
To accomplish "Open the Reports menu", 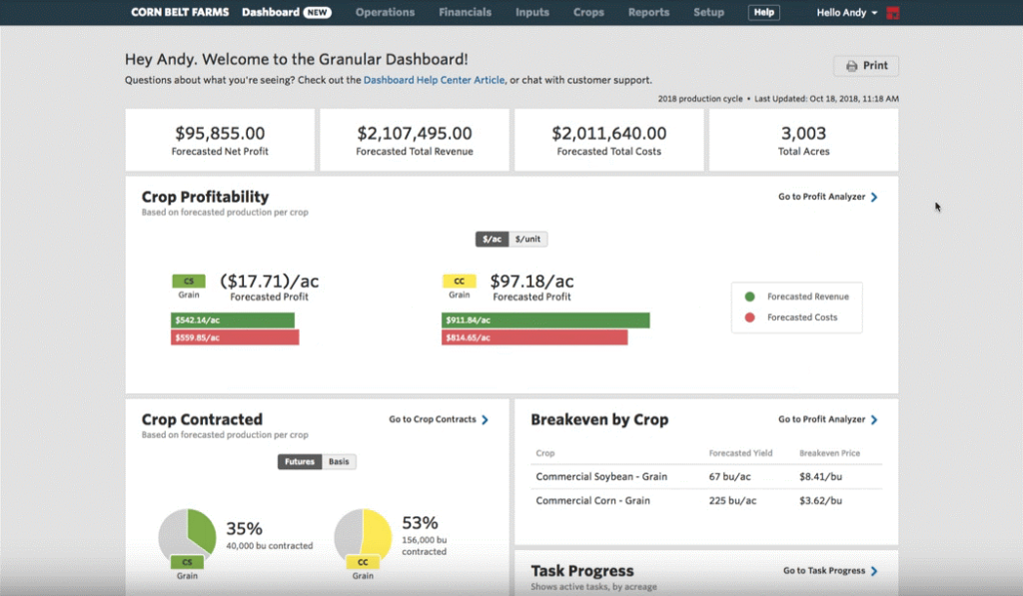I will [648, 13].
